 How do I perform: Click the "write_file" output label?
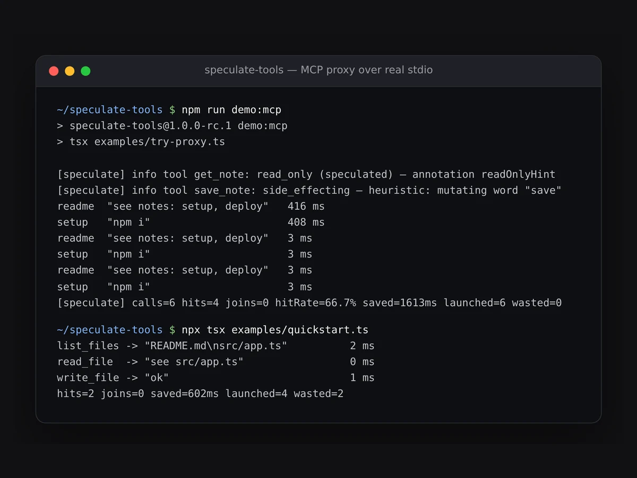tap(88, 378)
